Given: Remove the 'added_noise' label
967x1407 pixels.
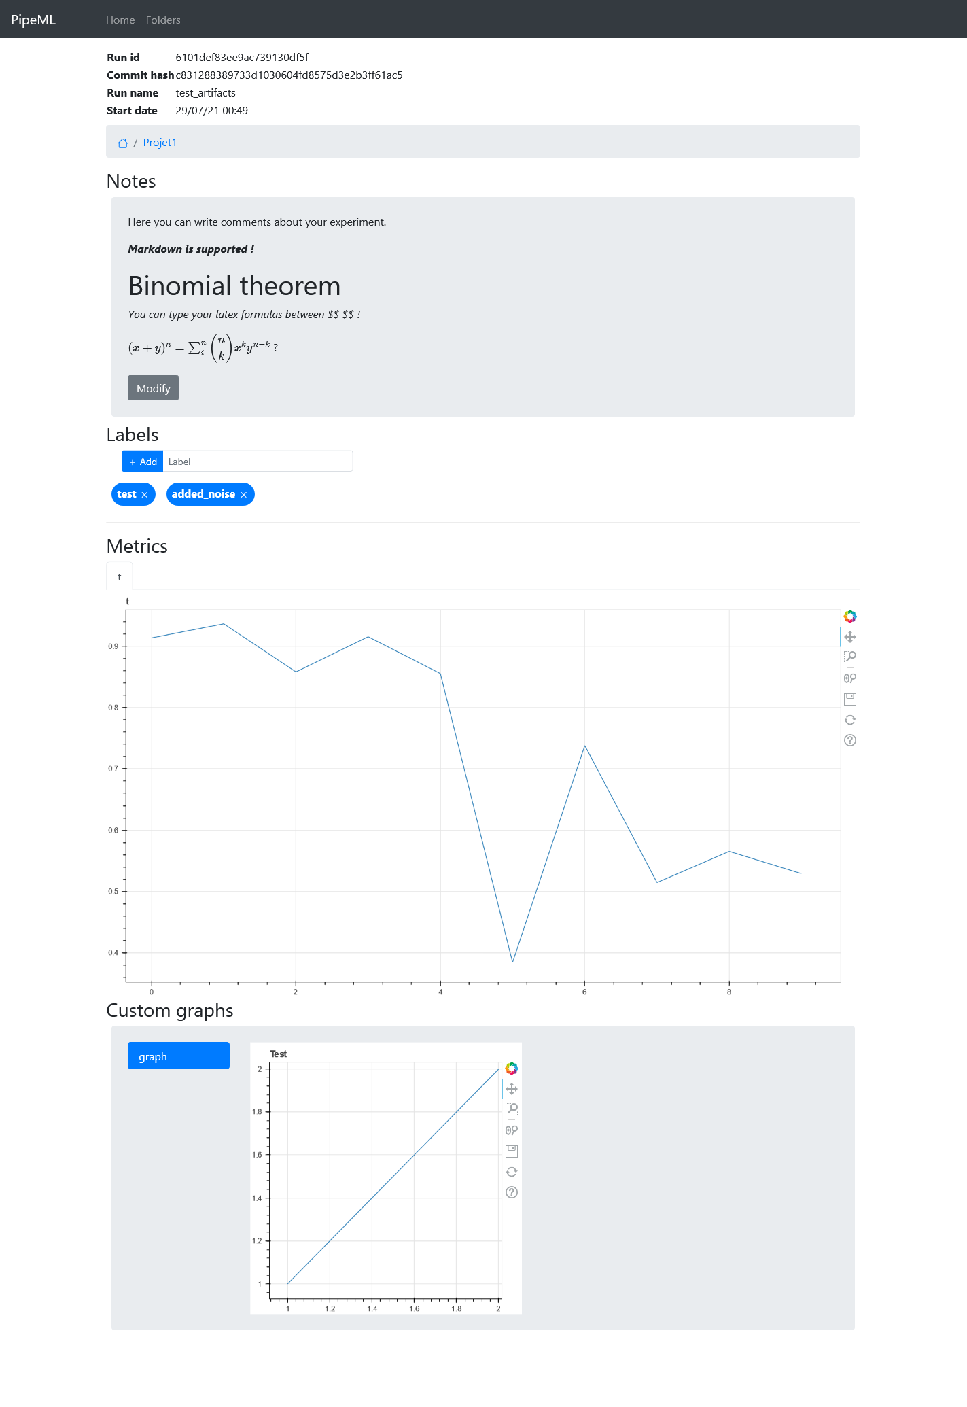Looking at the screenshot, I should tap(244, 495).
